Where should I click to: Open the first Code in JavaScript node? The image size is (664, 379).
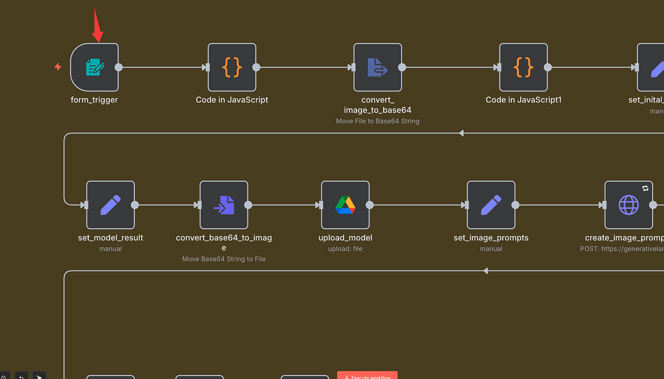pos(232,67)
